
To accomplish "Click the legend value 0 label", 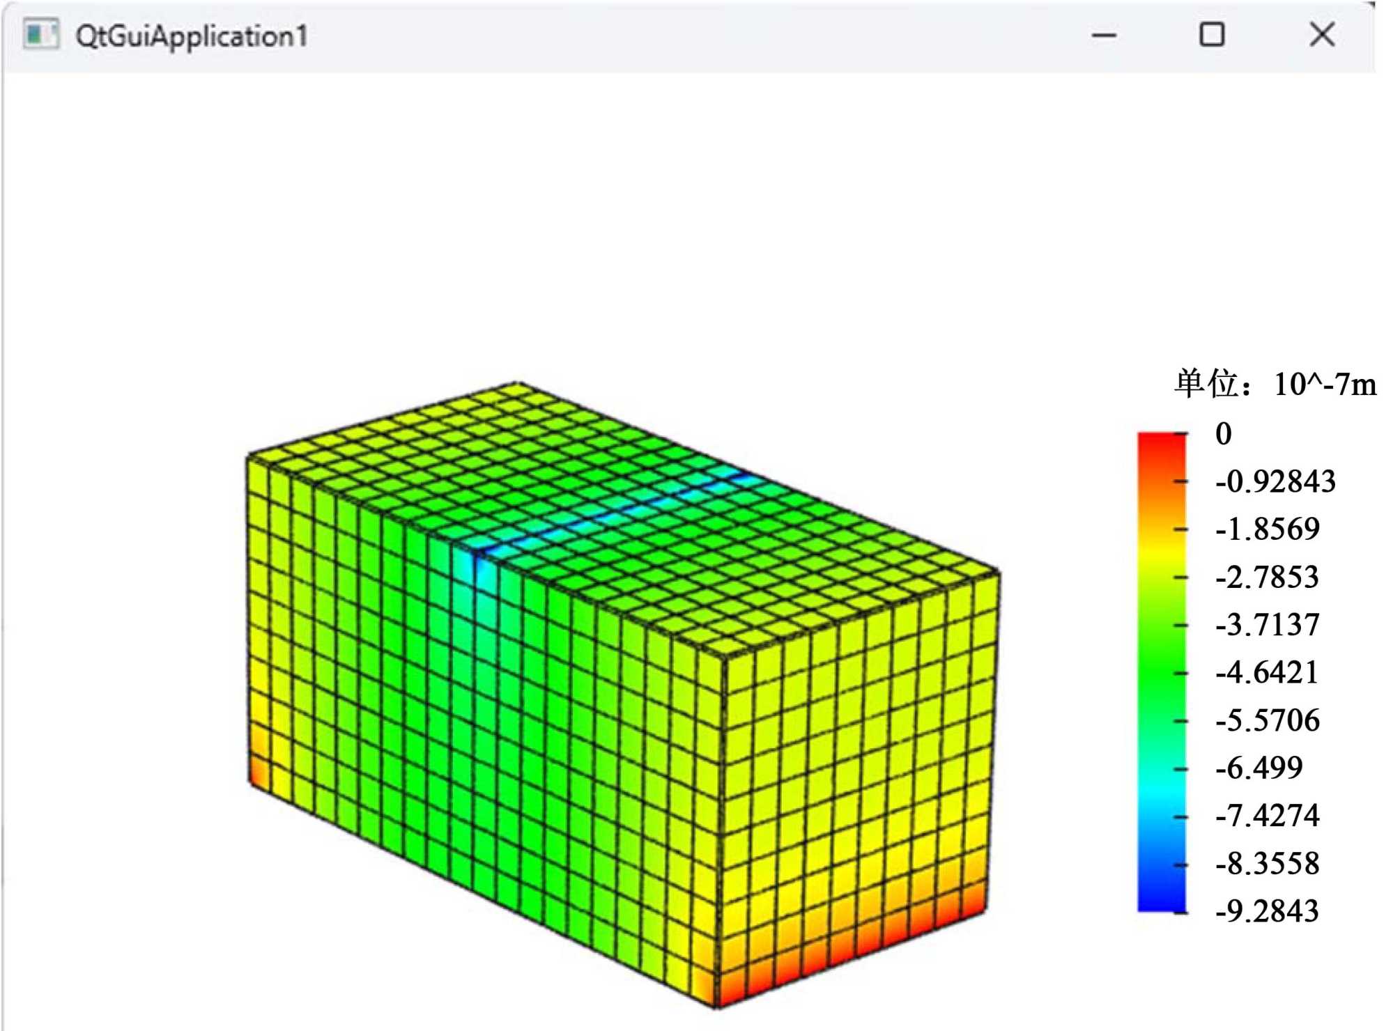I will pos(1223,434).
